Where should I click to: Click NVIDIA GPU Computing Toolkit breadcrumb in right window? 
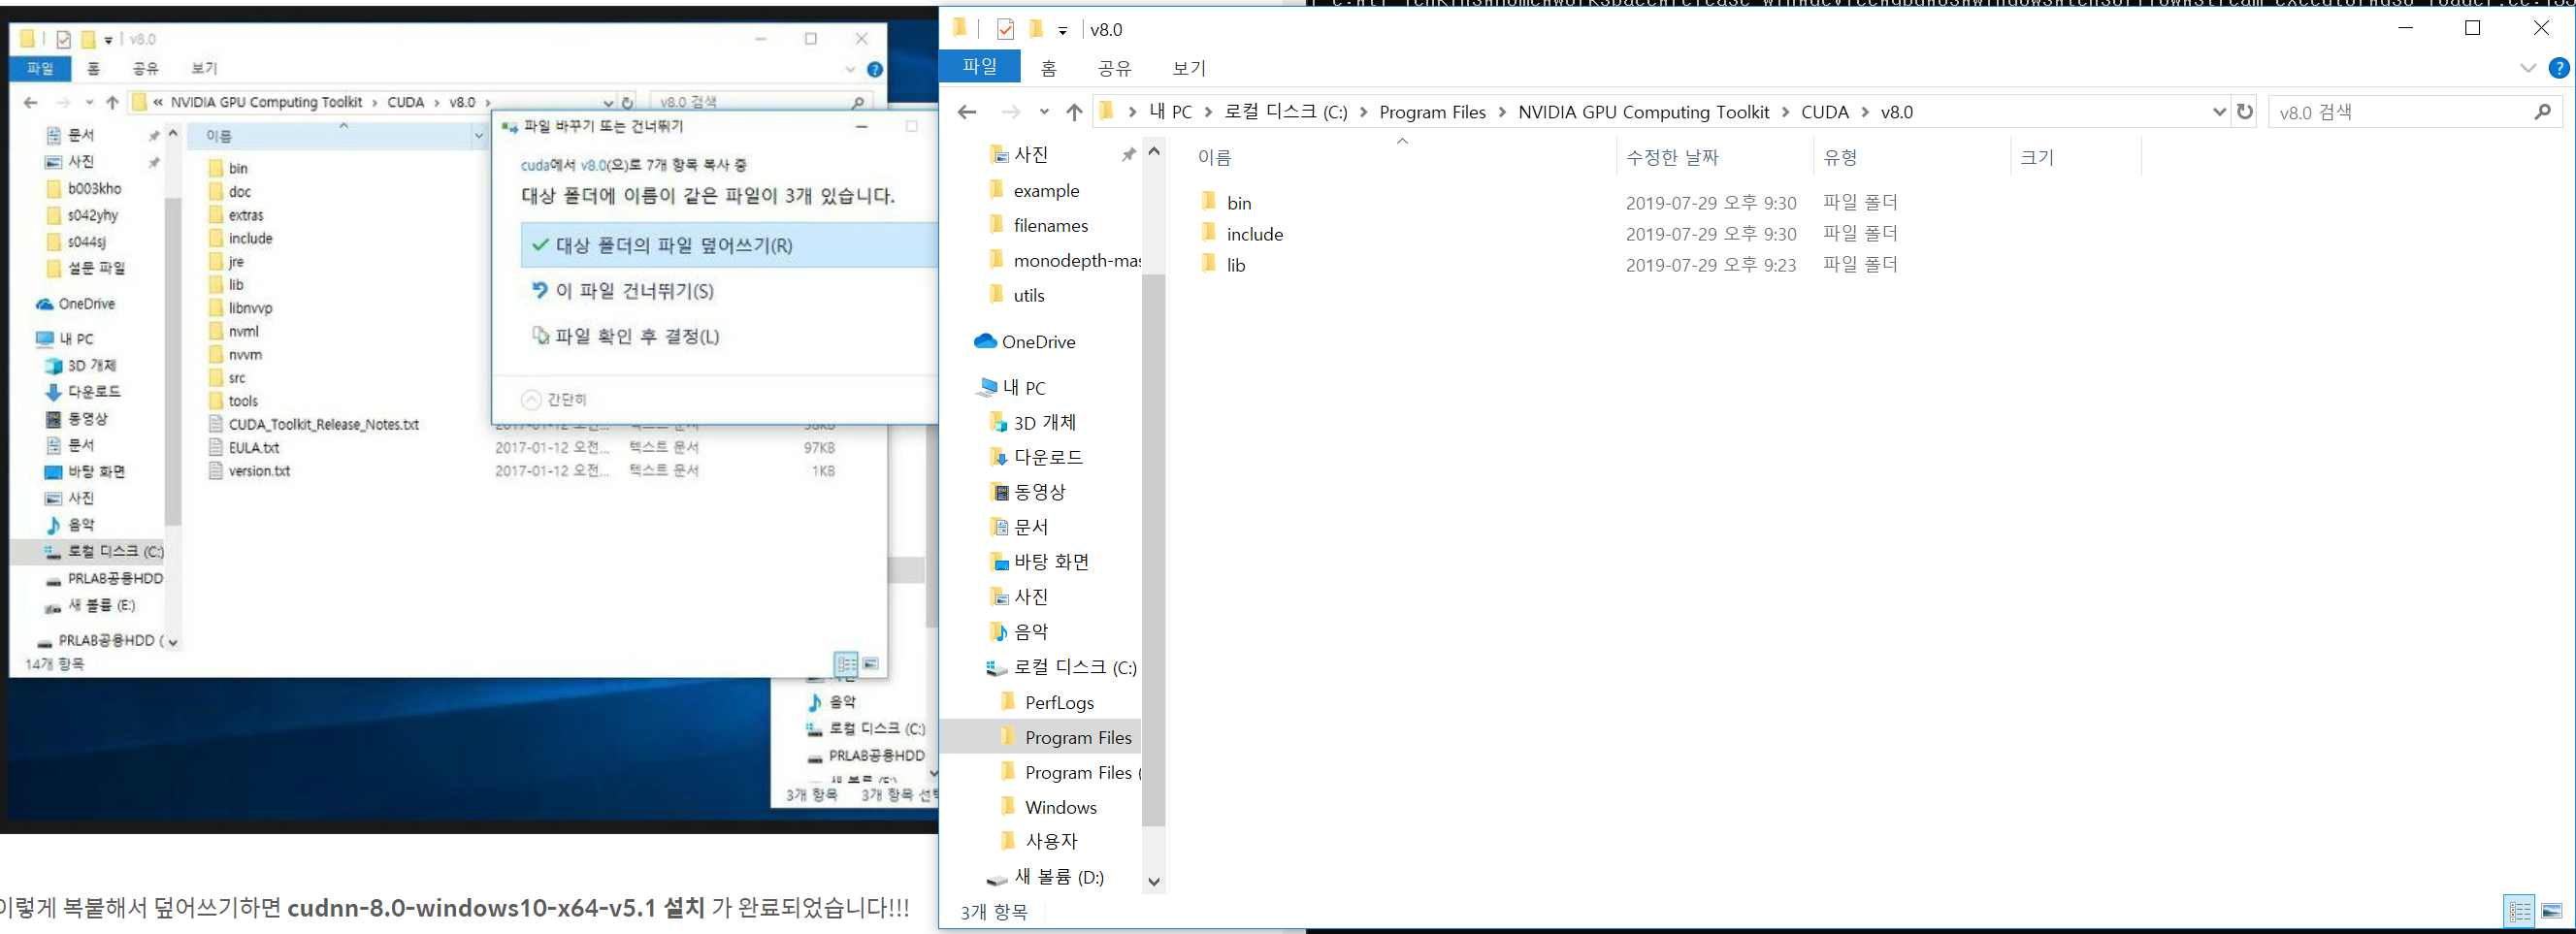click(x=1644, y=112)
